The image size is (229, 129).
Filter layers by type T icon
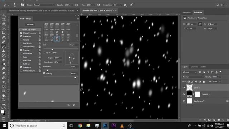[208, 72]
